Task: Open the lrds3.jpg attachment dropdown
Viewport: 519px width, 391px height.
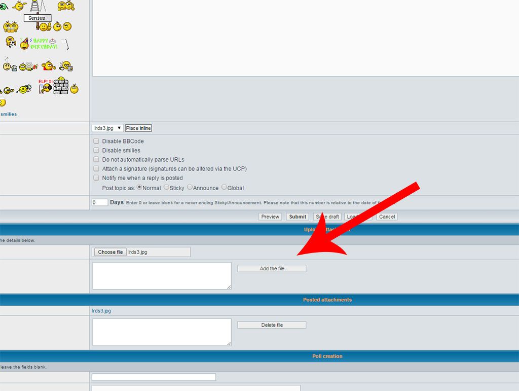Action: coord(107,128)
